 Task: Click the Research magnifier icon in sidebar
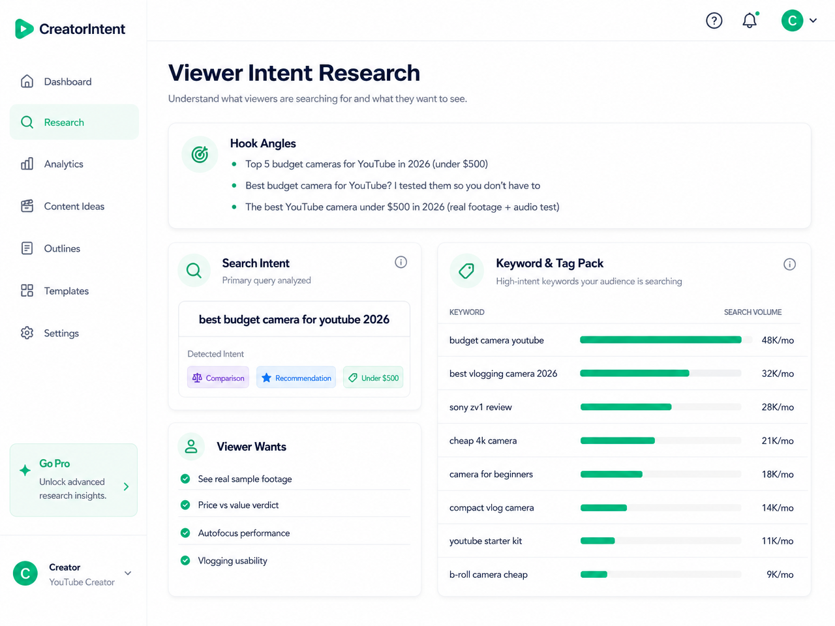pos(27,122)
